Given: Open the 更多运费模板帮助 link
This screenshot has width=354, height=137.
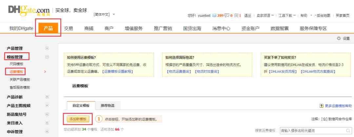Looking at the screenshot, I should click(338, 106).
